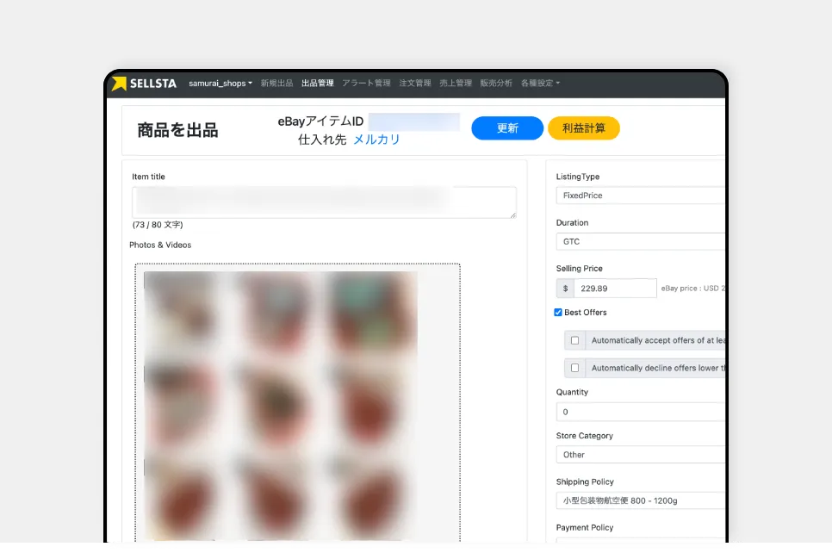
Task: Click the yellow 利益計算 button
Action: tap(583, 128)
